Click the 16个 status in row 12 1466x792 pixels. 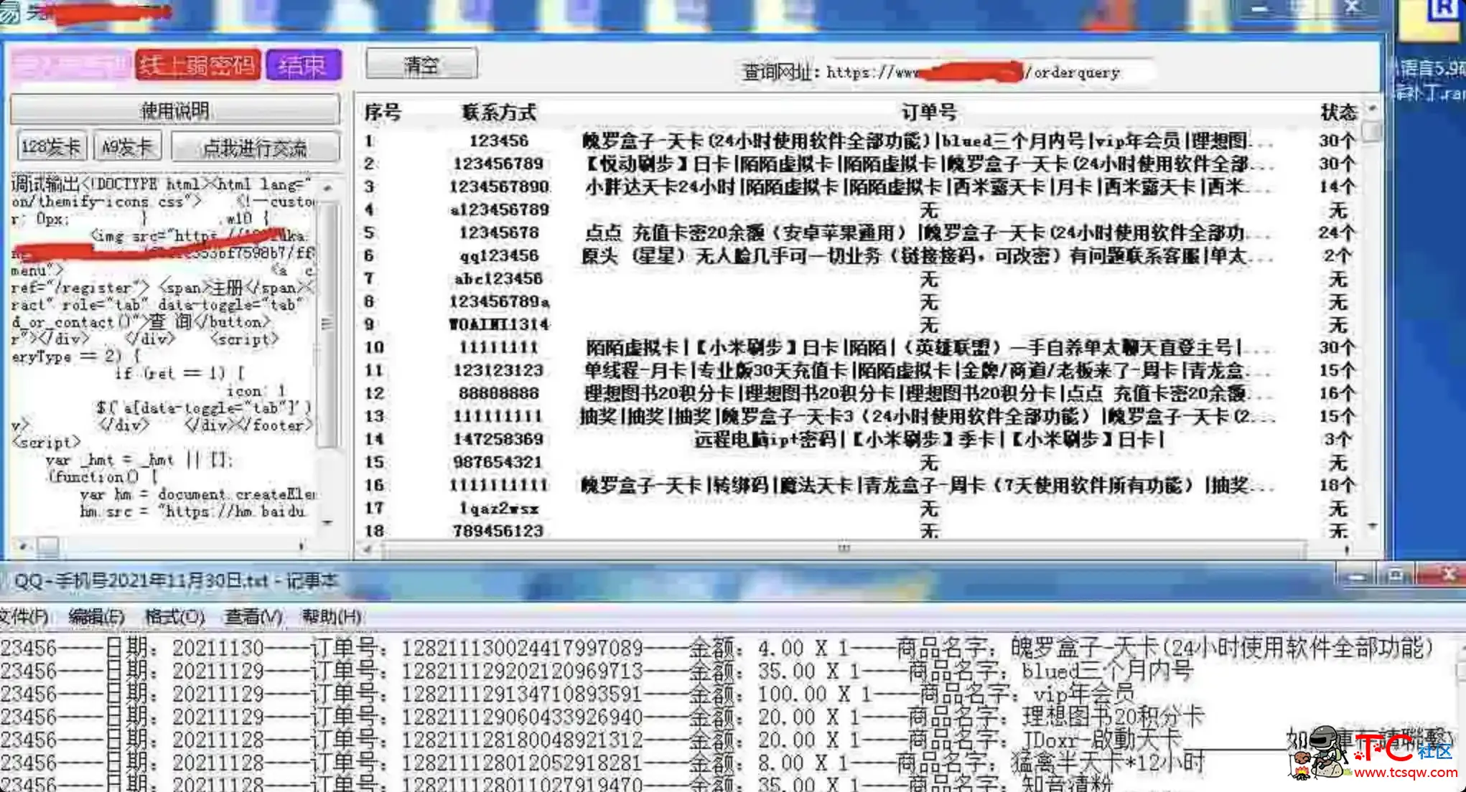[x=1337, y=393]
